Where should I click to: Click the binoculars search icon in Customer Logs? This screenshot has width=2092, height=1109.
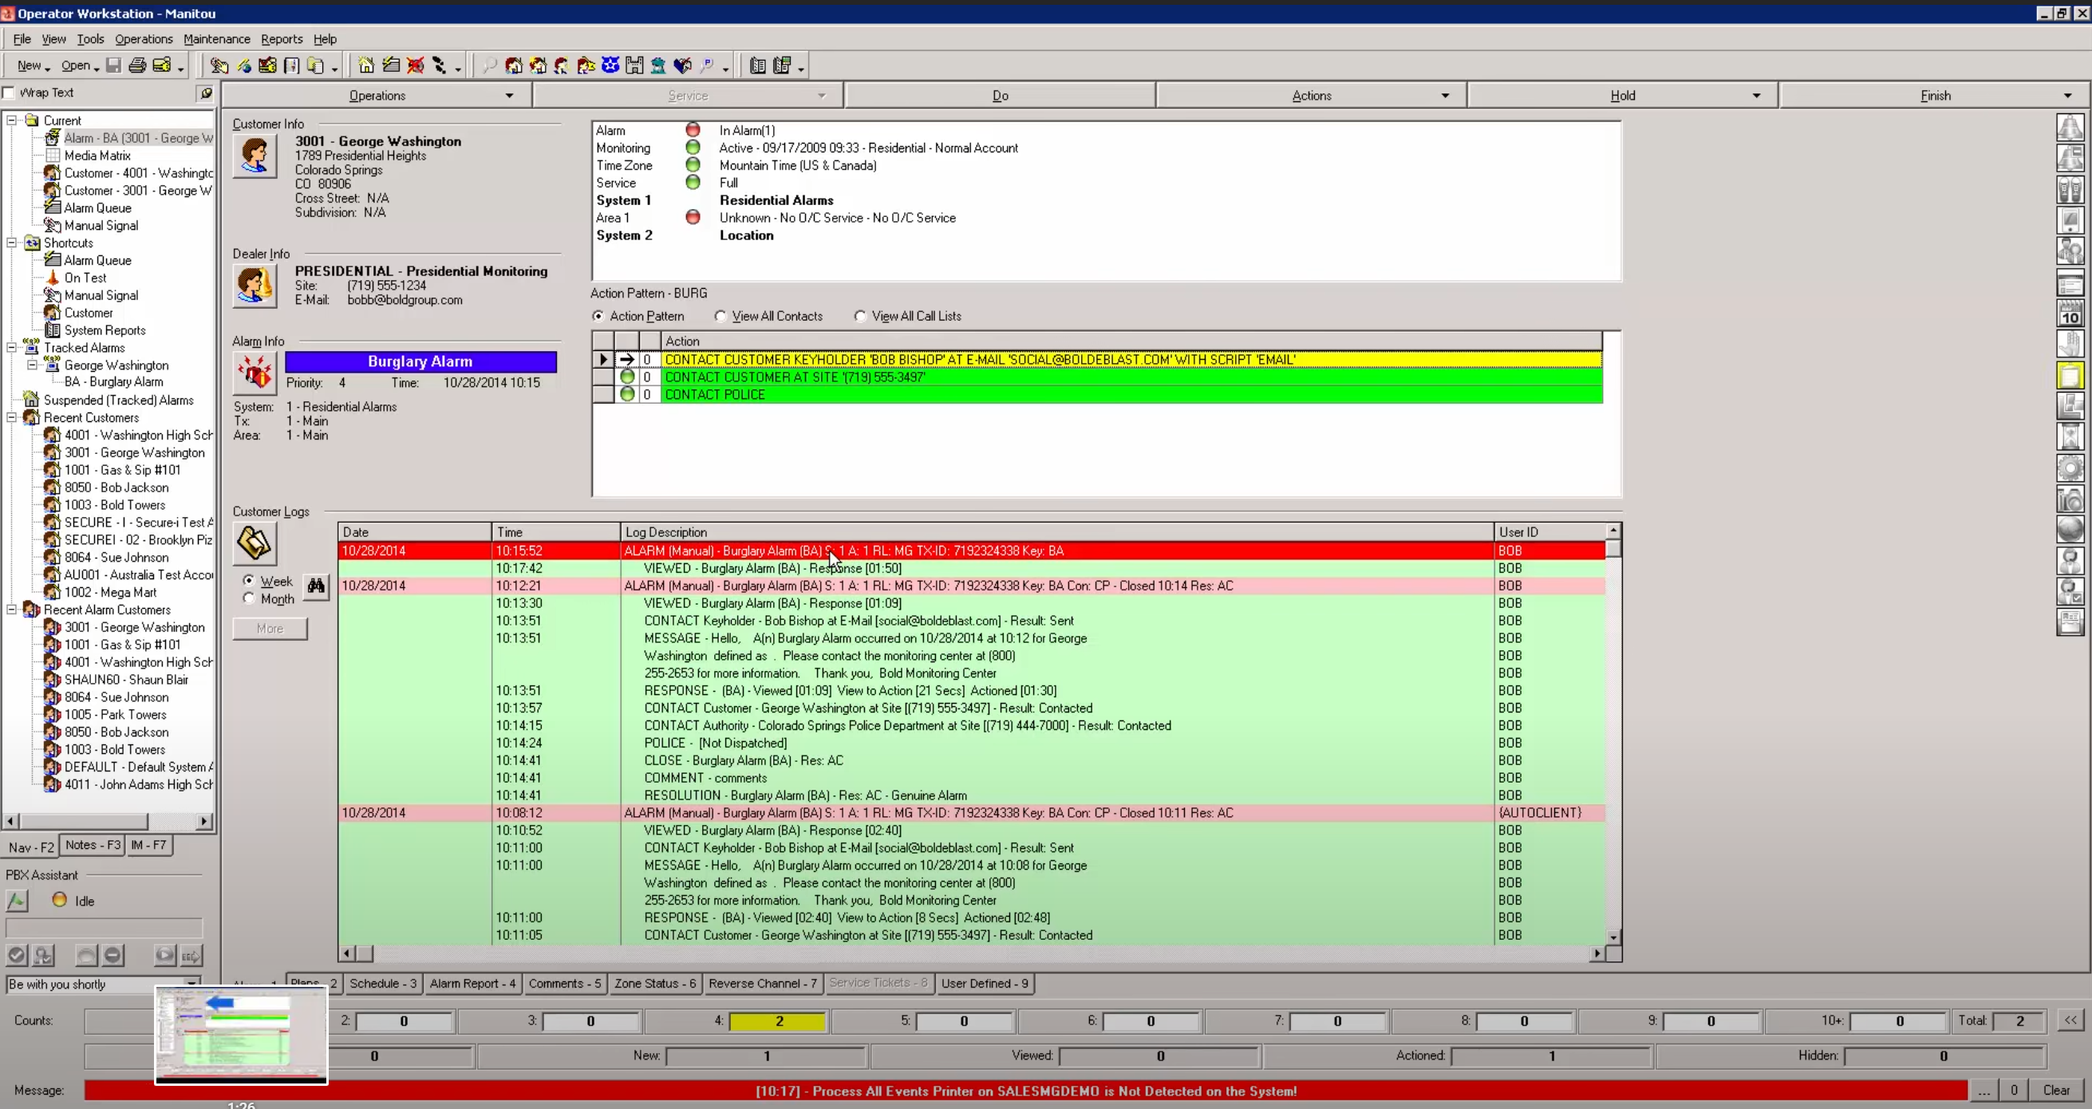pyautogui.click(x=316, y=587)
